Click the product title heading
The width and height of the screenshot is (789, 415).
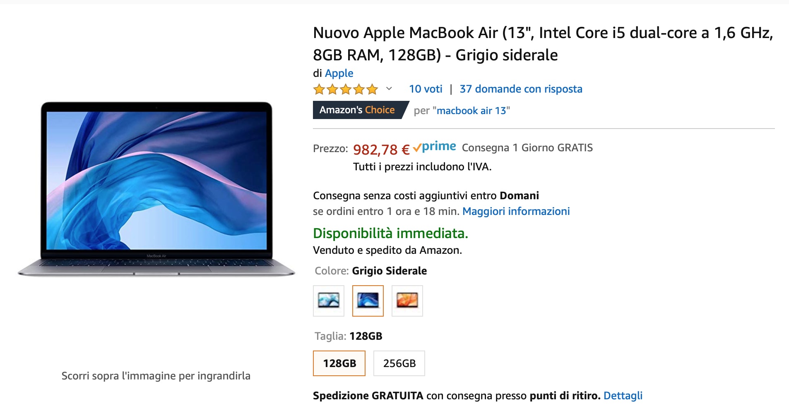542,44
